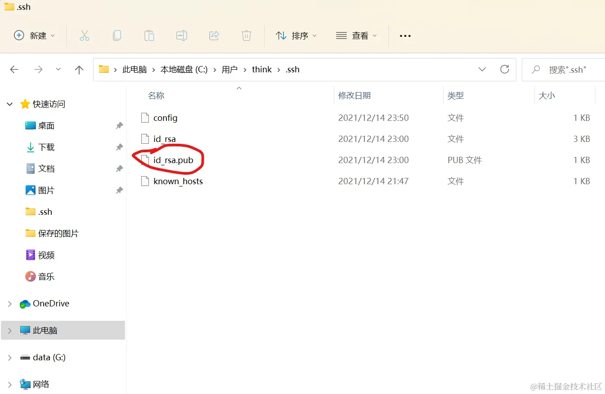Expand the OneDrive tree node

tap(9, 304)
